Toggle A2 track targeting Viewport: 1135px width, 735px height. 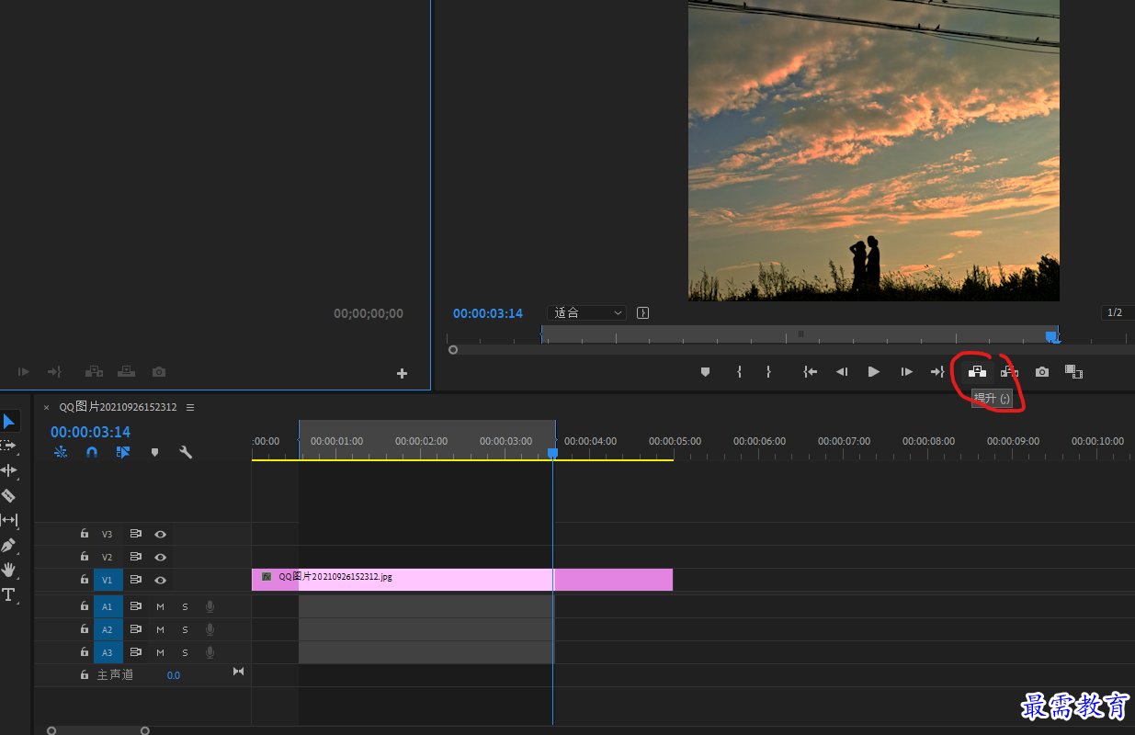tap(108, 629)
